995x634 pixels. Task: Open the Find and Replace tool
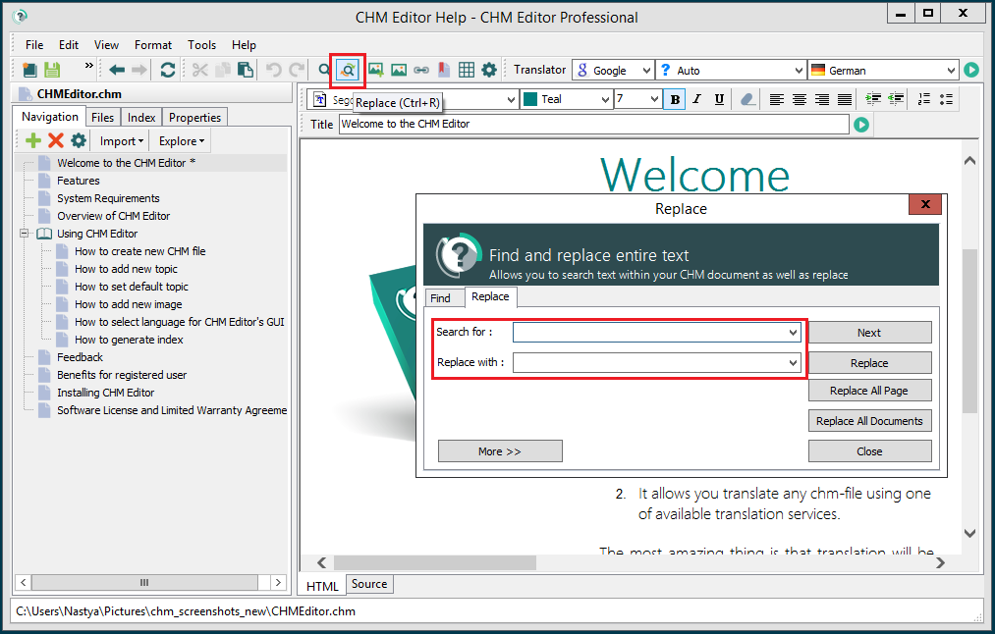[x=346, y=70]
